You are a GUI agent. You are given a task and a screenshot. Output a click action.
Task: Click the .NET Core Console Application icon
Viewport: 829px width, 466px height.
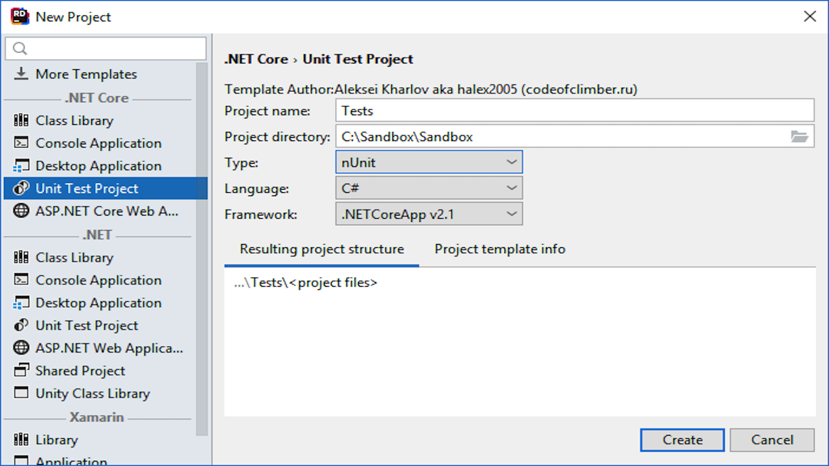pyautogui.click(x=21, y=143)
